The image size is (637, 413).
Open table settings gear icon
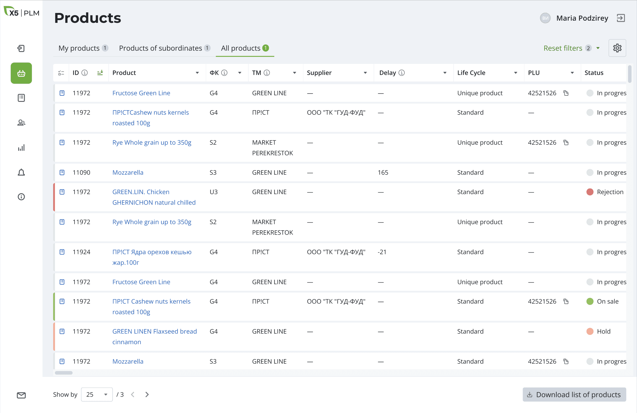tap(617, 48)
